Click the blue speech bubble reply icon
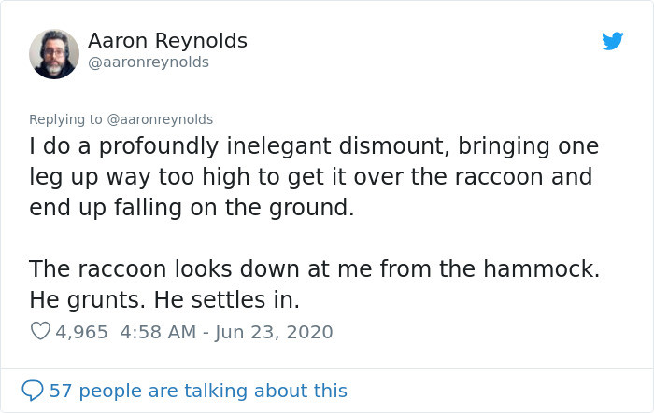This screenshot has width=654, height=413. pos(32,391)
